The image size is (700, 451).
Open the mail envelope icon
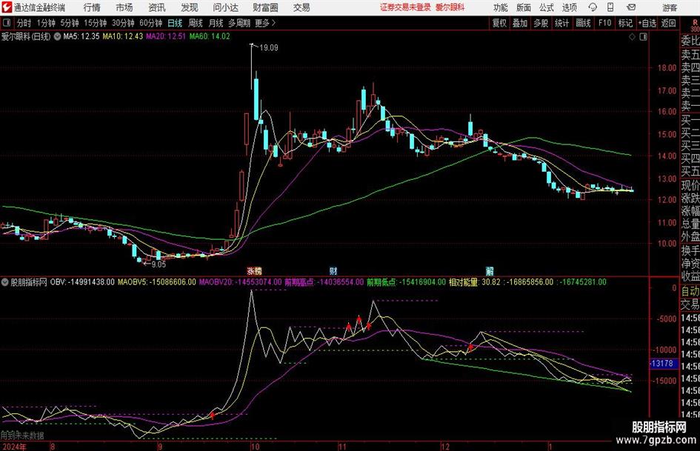point(631,7)
